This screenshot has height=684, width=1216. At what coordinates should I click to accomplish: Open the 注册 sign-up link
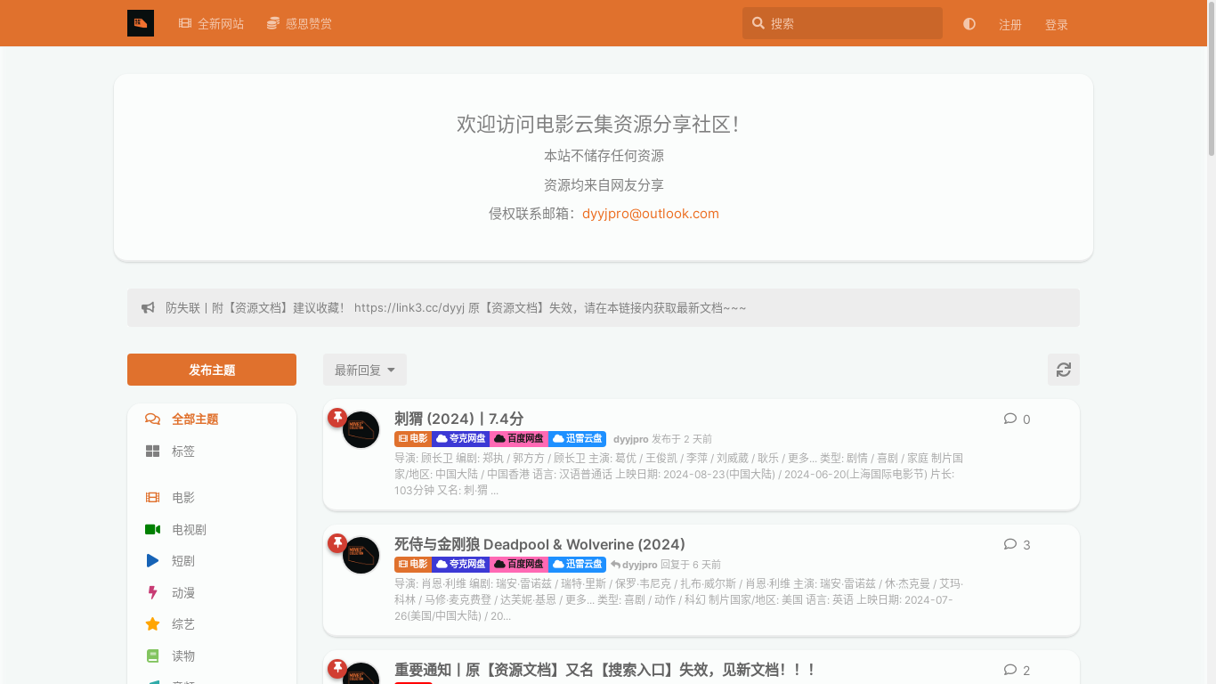1010,24
